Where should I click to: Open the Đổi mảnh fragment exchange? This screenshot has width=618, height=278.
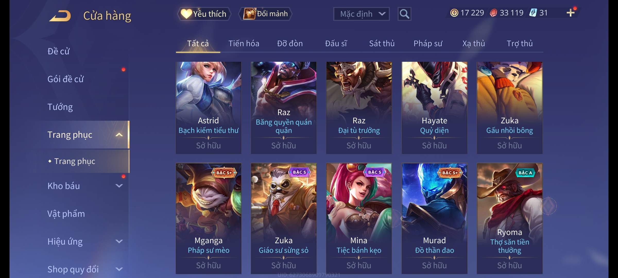pyautogui.click(x=265, y=14)
